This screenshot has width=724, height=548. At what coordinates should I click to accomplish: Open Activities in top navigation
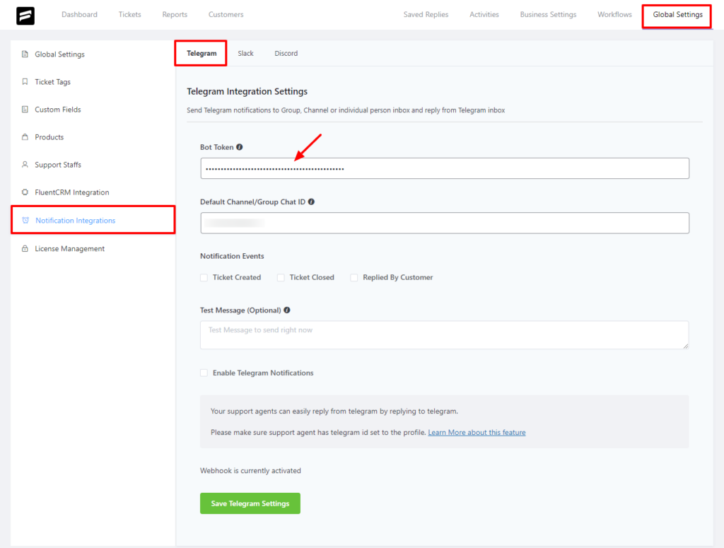[x=484, y=14]
